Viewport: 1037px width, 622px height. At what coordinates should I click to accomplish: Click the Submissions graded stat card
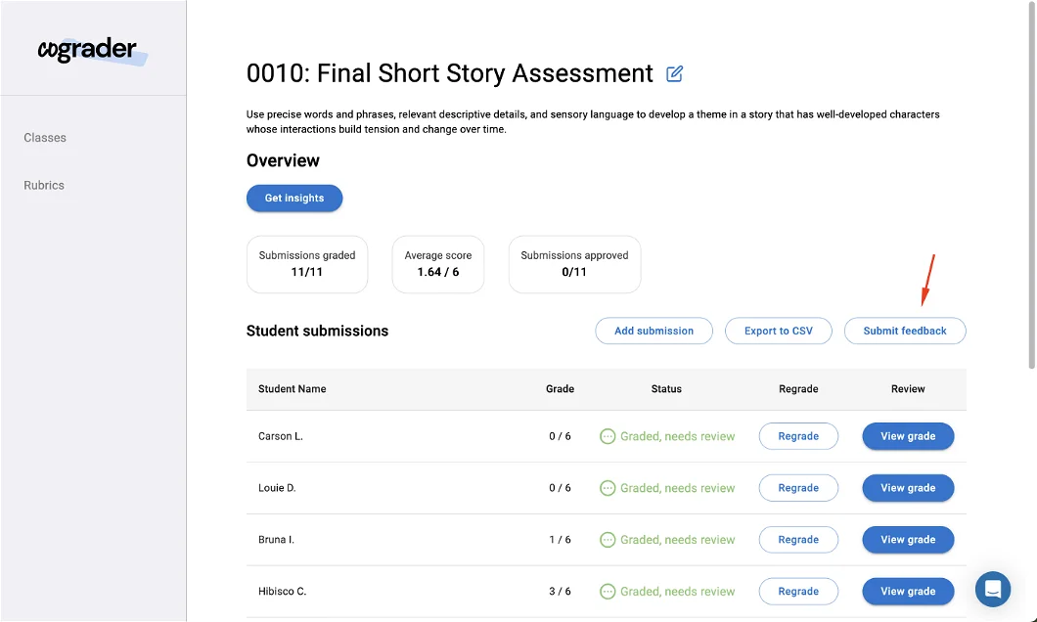[x=306, y=264]
